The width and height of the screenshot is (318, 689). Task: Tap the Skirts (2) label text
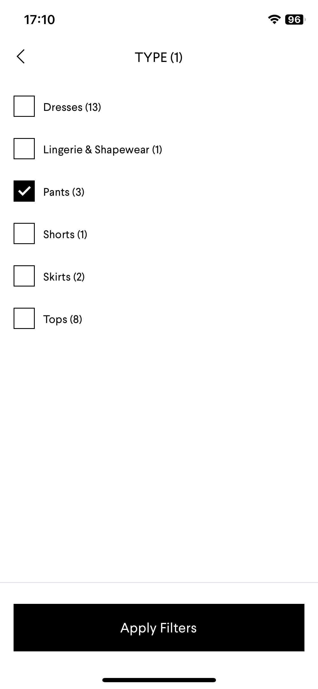(x=64, y=277)
